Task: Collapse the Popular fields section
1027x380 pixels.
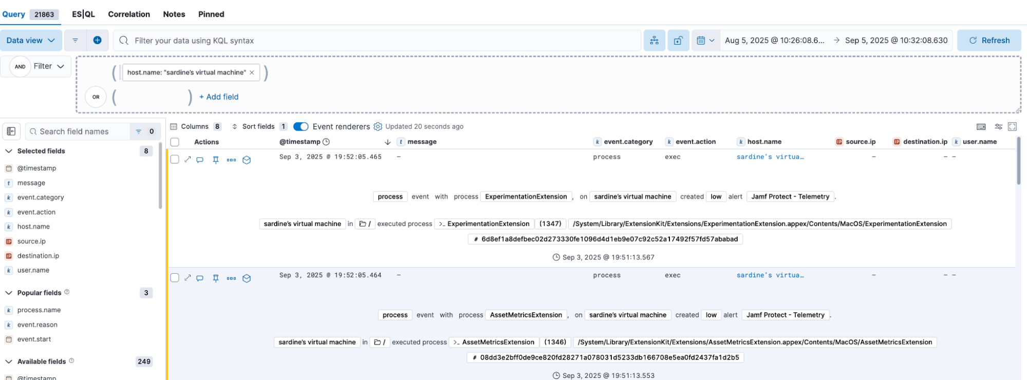Action: 9,293
